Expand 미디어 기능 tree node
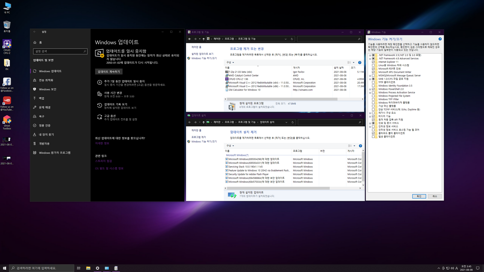 tap(370, 116)
